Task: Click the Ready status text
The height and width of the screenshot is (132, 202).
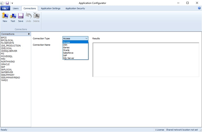Action: pyautogui.click(x=4, y=130)
